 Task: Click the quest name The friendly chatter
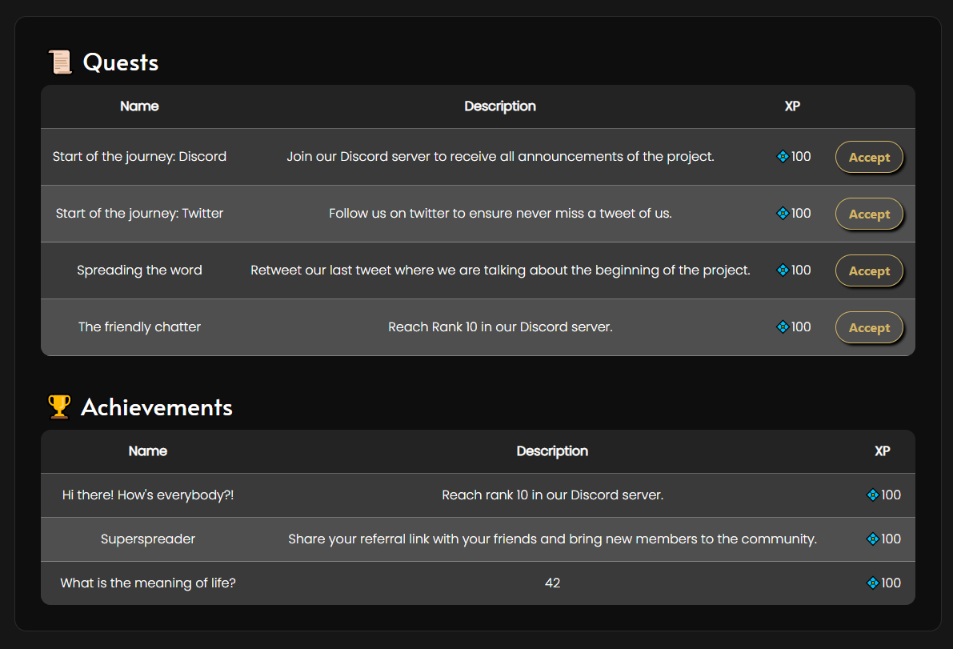139,327
